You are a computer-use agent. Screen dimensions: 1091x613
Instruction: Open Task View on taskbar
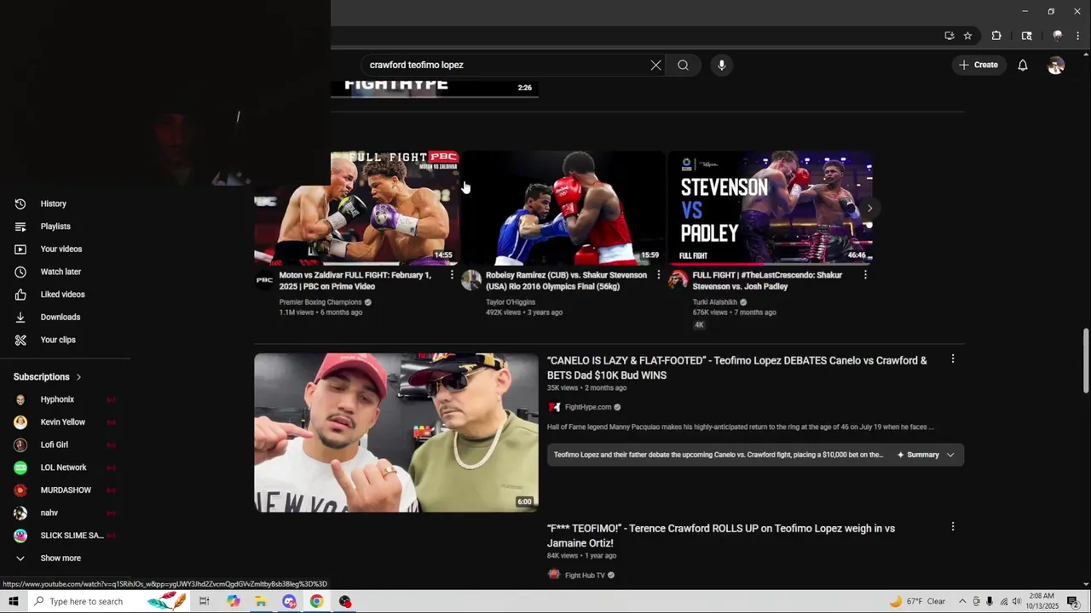click(x=205, y=601)
